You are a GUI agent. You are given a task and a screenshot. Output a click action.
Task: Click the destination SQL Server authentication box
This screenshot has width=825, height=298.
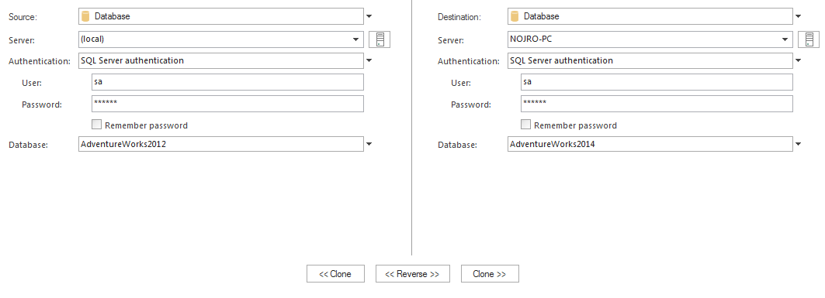coord(650,61)
